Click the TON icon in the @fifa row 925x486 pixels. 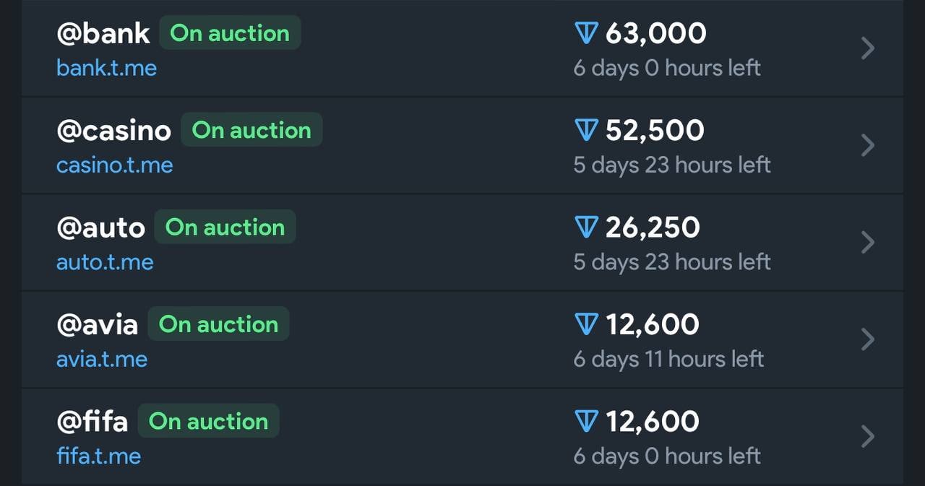(x=586, y=422)
